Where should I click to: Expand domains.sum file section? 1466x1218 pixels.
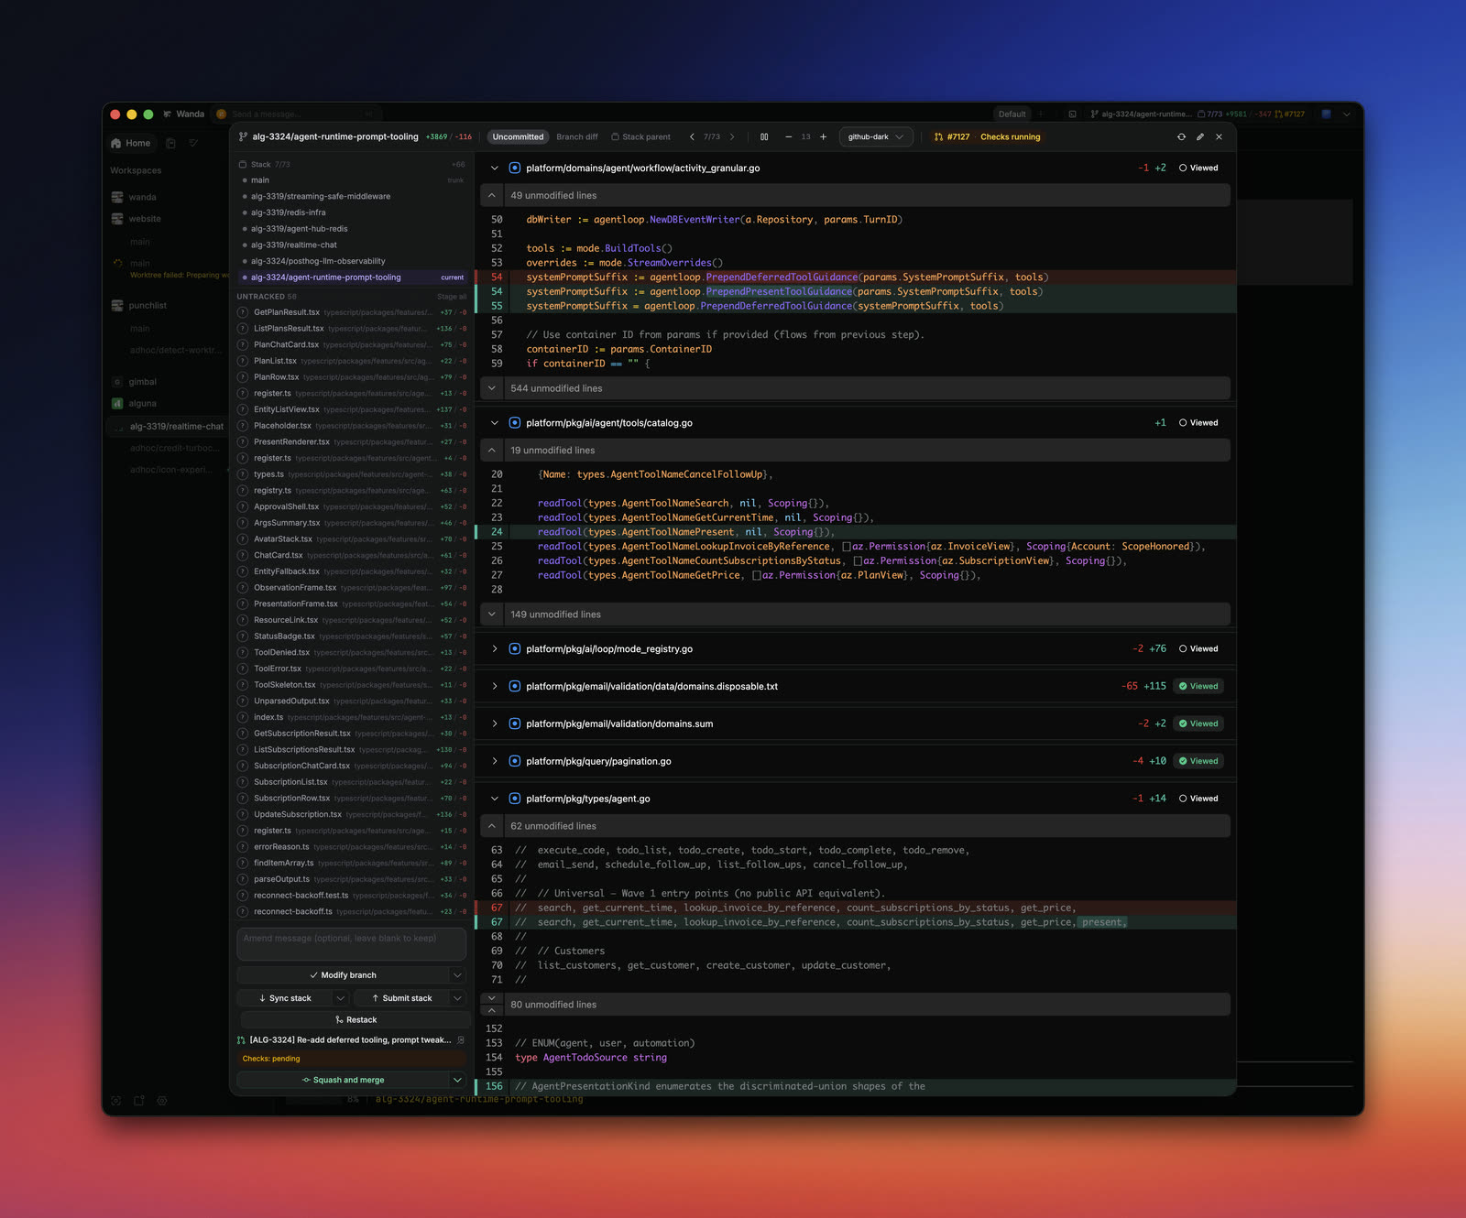(x=495, y=724)
